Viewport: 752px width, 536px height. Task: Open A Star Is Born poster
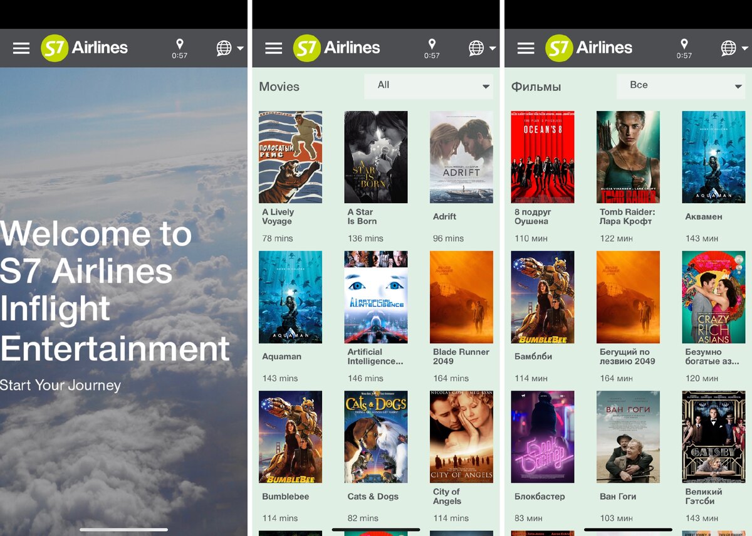pyautogui.click(x=376, y=157)
